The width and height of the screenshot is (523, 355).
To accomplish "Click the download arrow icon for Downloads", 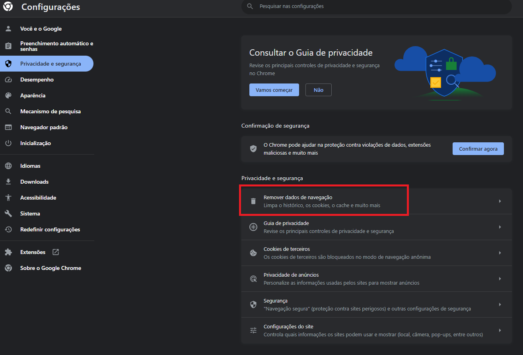I will coord(8,182).
